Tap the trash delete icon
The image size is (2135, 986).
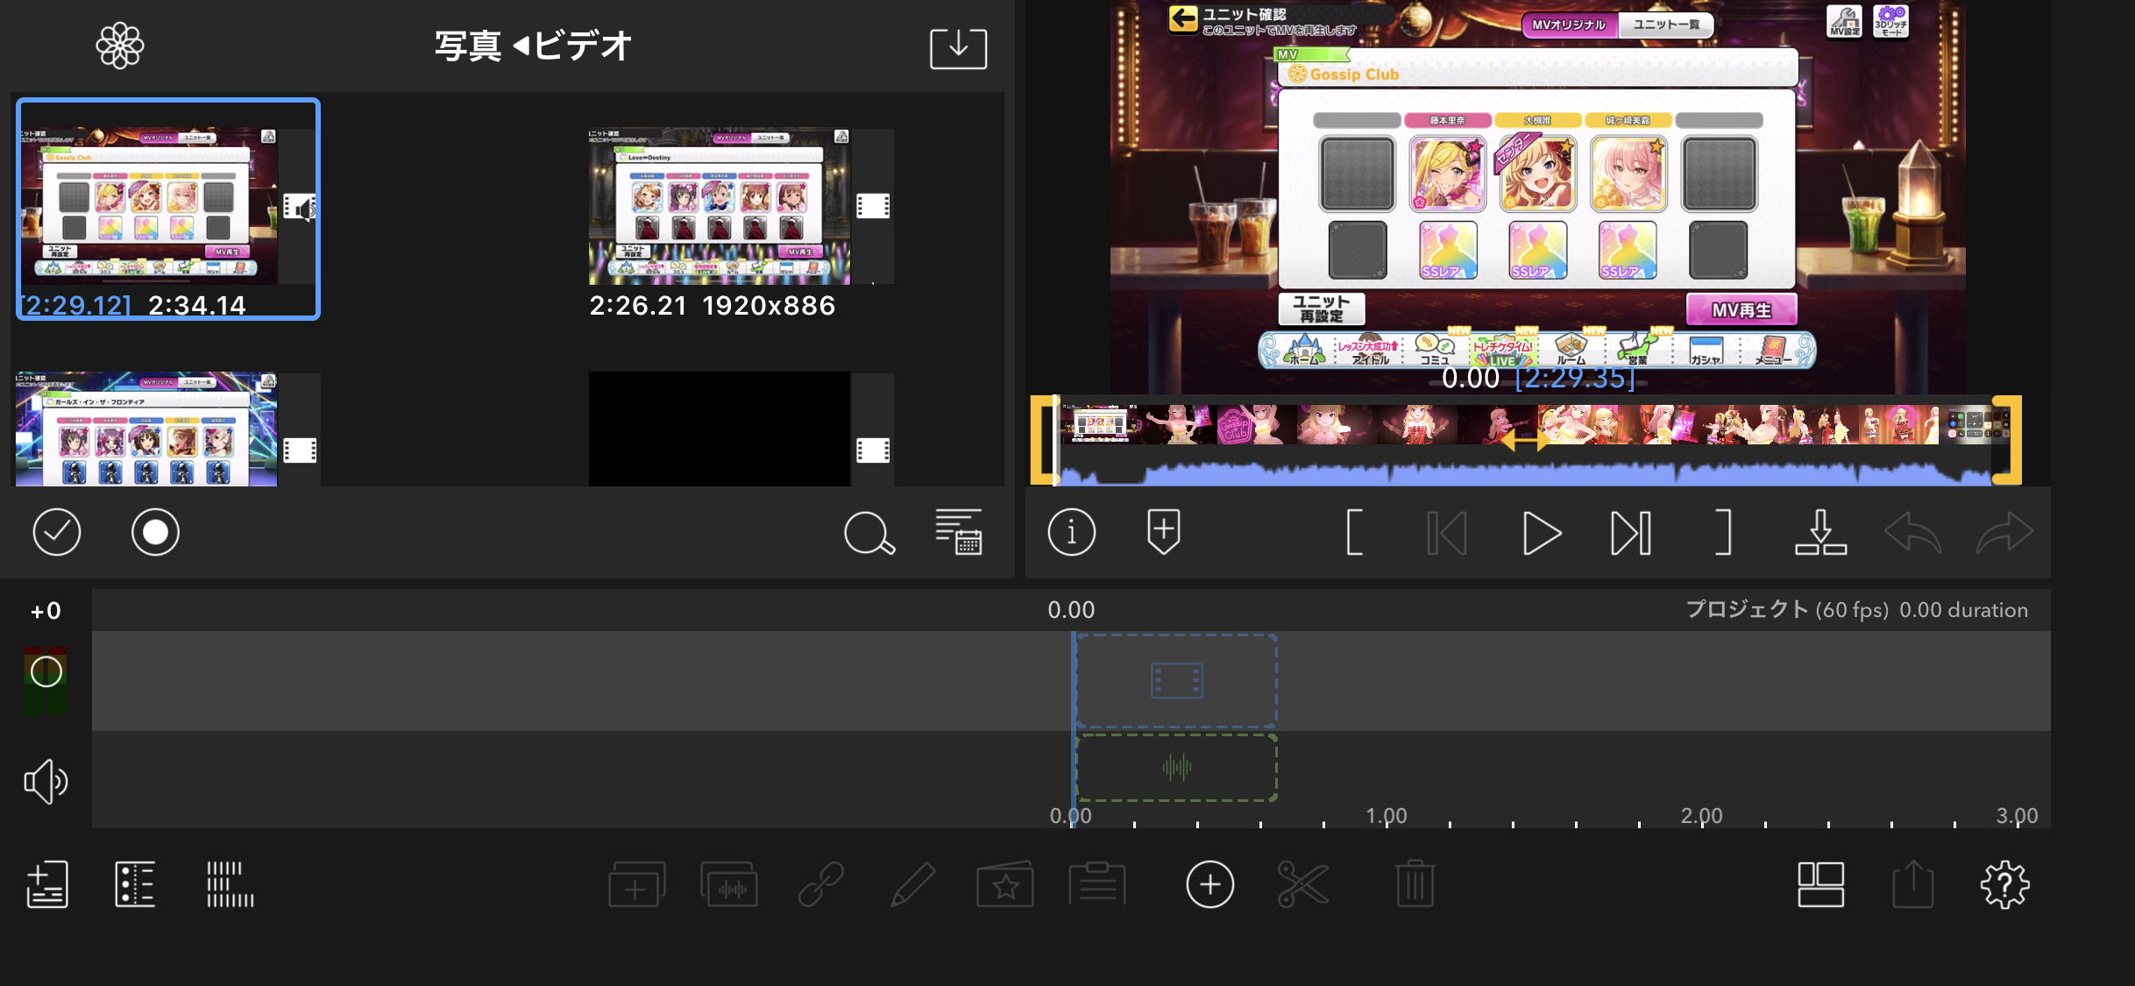(1415, 884)
